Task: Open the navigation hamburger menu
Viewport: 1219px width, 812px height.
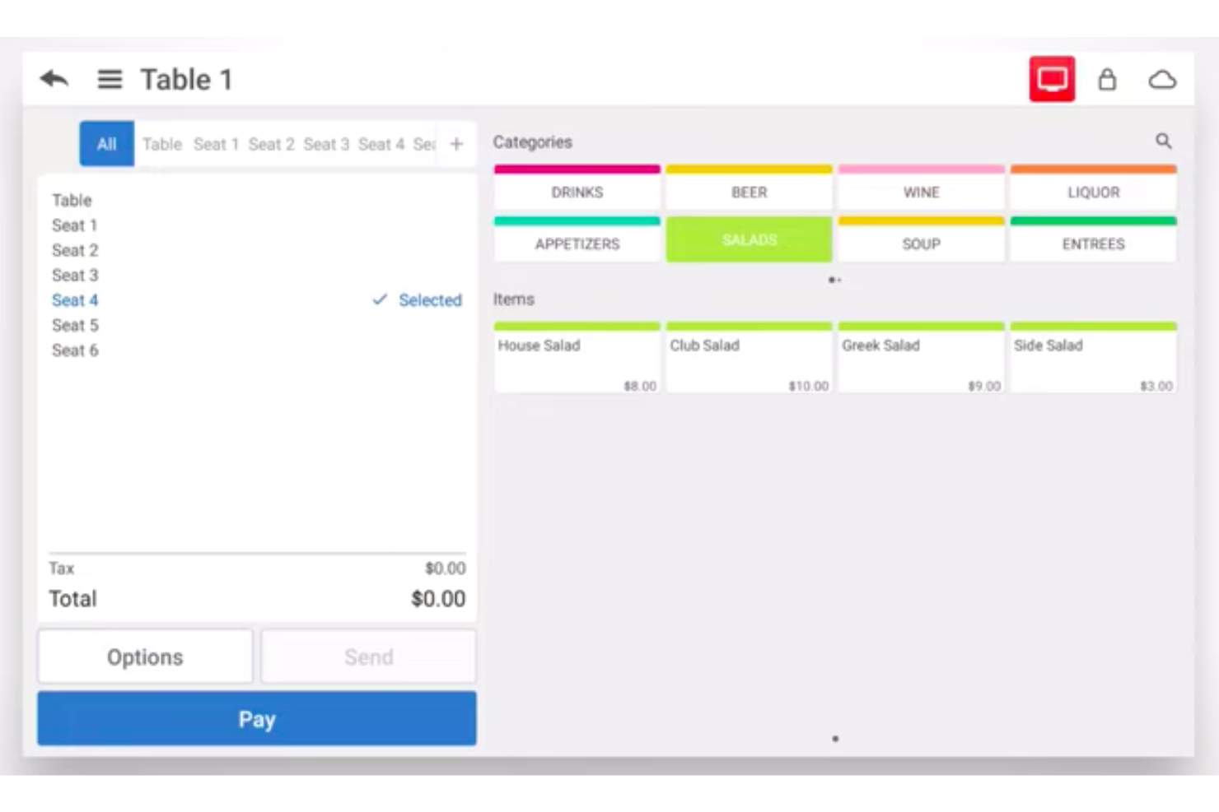Action: point(109,79)
